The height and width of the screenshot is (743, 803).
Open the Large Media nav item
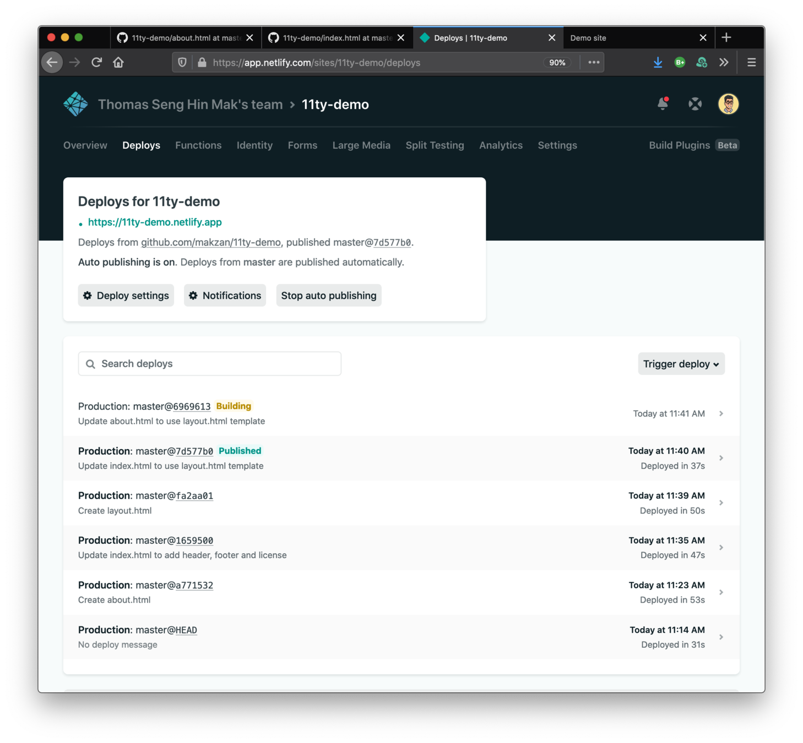click(361, 145)
